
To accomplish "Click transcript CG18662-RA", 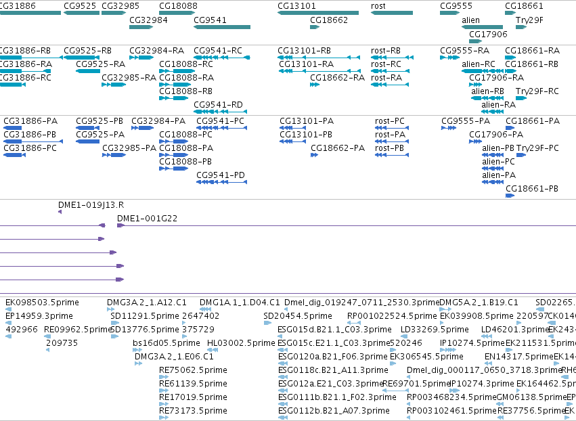I will 315,85.
